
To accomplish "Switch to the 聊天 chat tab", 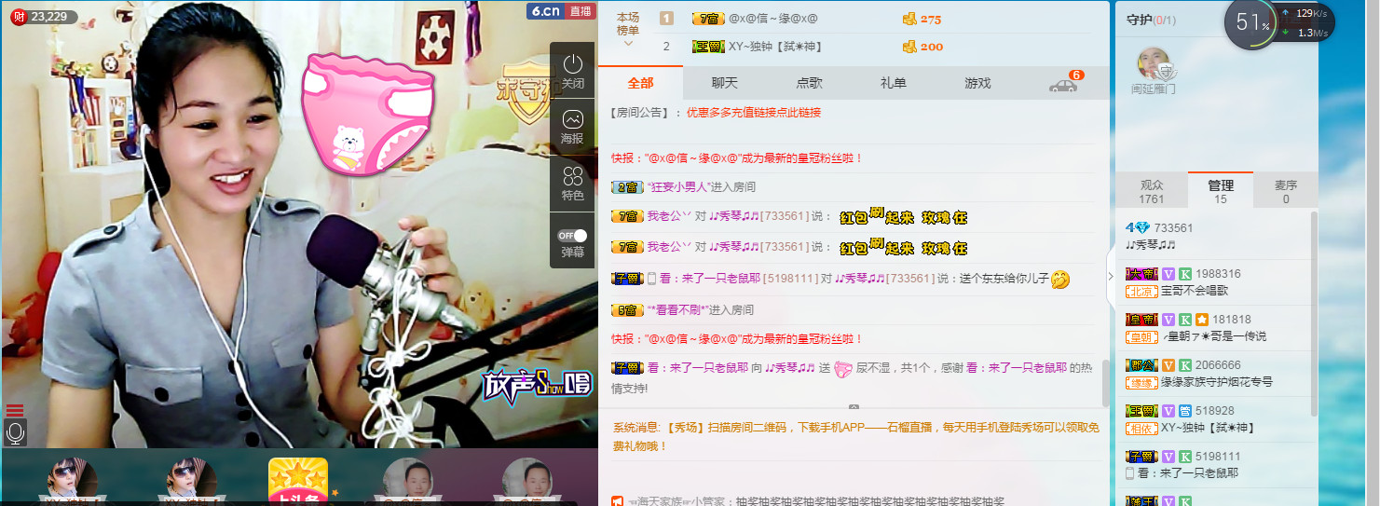I will point(724,83).
